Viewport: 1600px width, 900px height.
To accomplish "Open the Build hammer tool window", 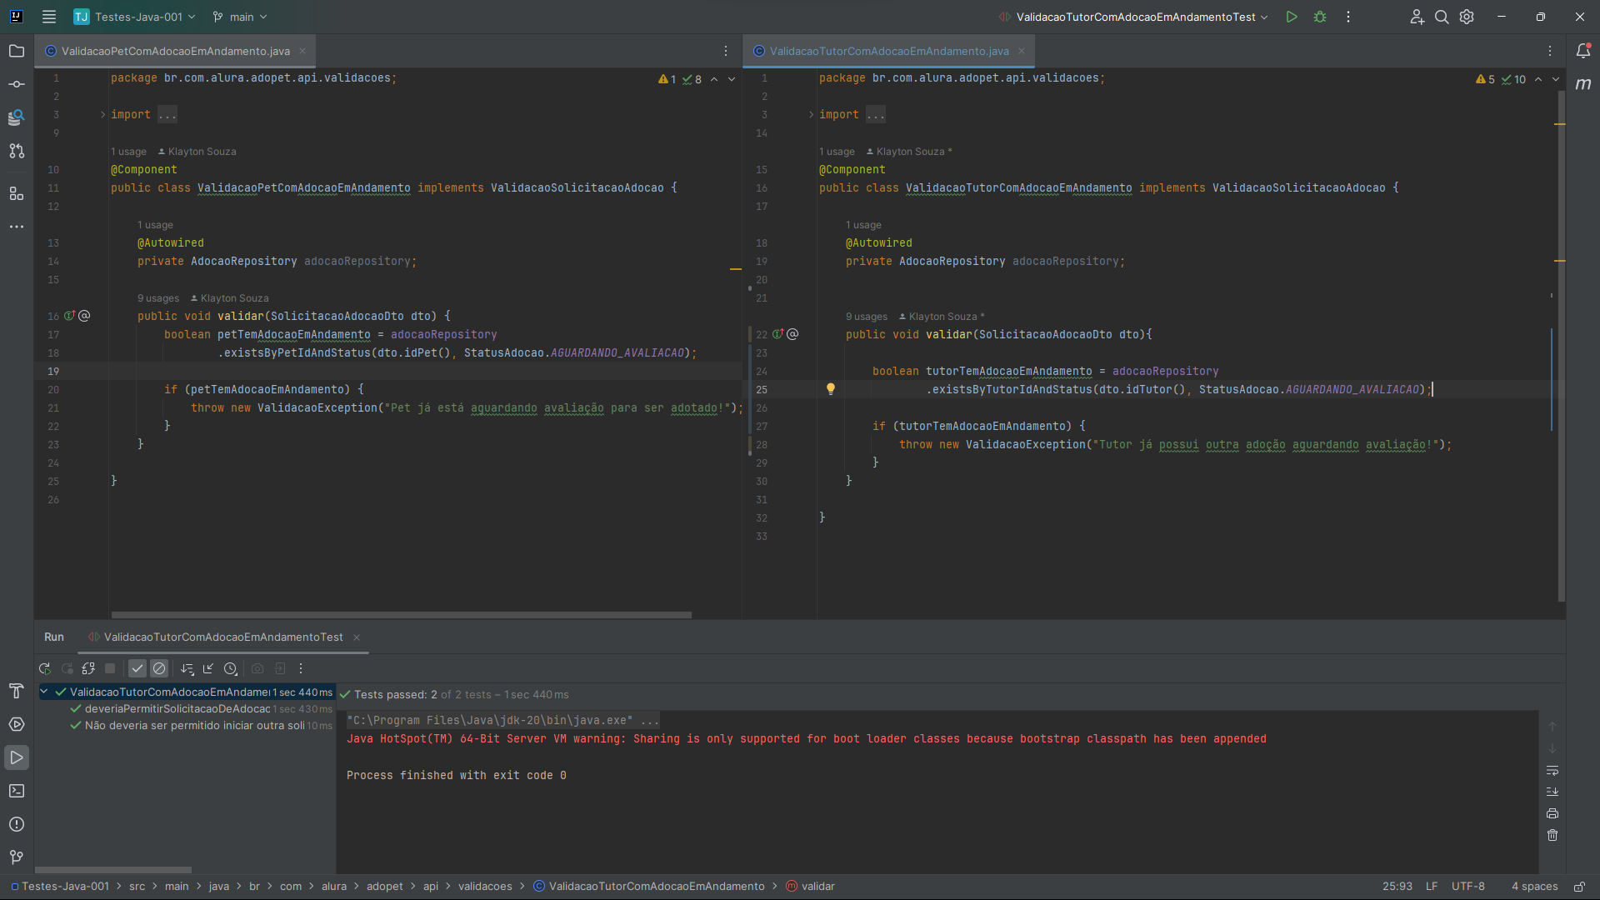I will [x=16, y=691].
